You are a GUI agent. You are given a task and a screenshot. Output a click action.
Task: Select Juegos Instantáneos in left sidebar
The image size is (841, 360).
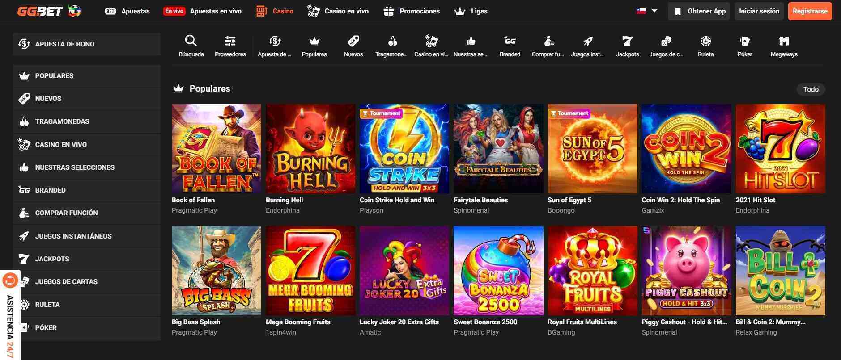[x=87, y=236]
